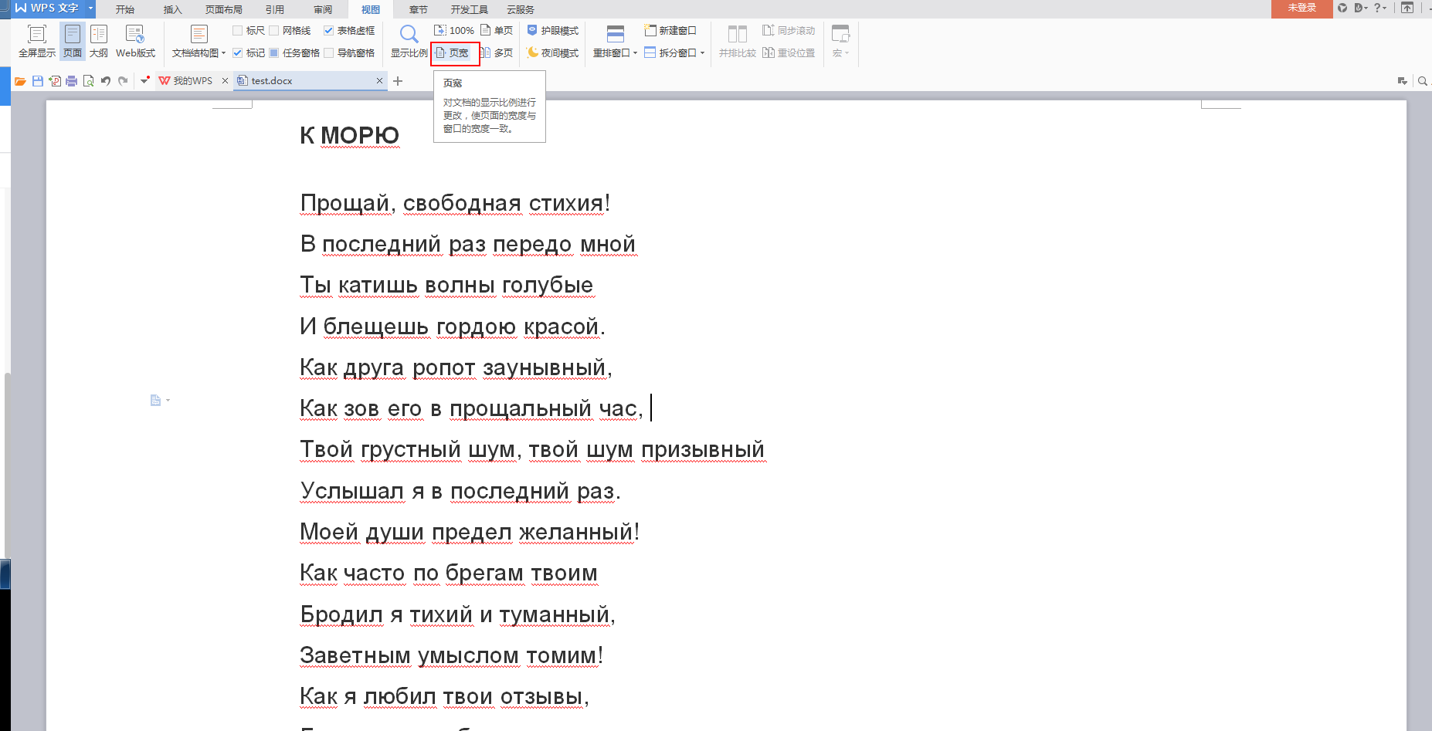This screenshot has height=731, width=1432.
Task: Open the 开发工具 (Developer) tab
Action: (x=470, y=9)
